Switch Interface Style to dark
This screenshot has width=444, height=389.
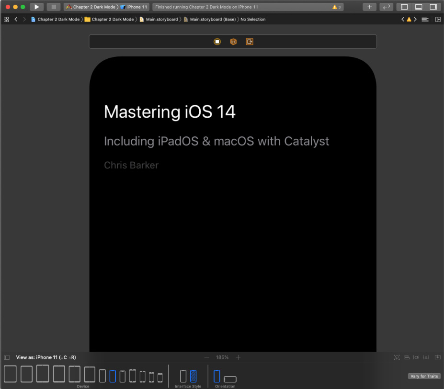pos(194,376)
